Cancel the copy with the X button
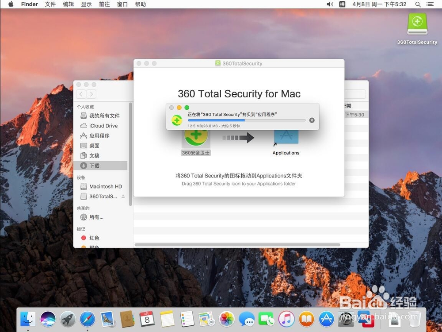Image resolution: width=442 pixels, height=332 pixels. pos(312,120)
